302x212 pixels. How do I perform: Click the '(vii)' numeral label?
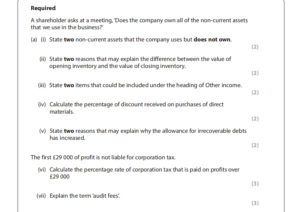point(41,196)
